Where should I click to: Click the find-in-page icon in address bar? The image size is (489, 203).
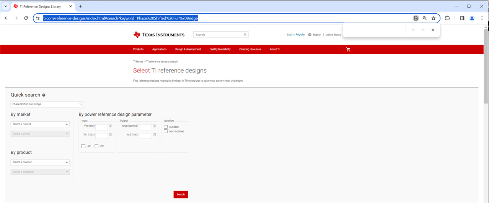click(416, 18)
